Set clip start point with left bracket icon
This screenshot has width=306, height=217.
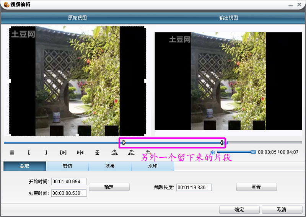[29, 152]
